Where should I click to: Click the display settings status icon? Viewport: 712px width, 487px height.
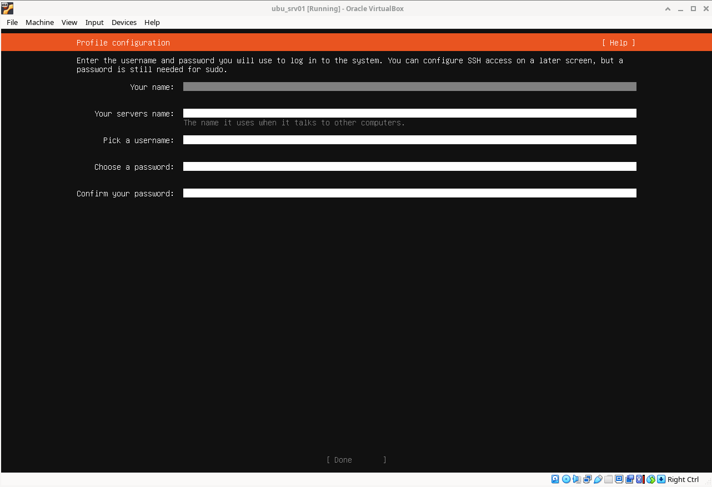pyautogui.click(x=619, y=479)
